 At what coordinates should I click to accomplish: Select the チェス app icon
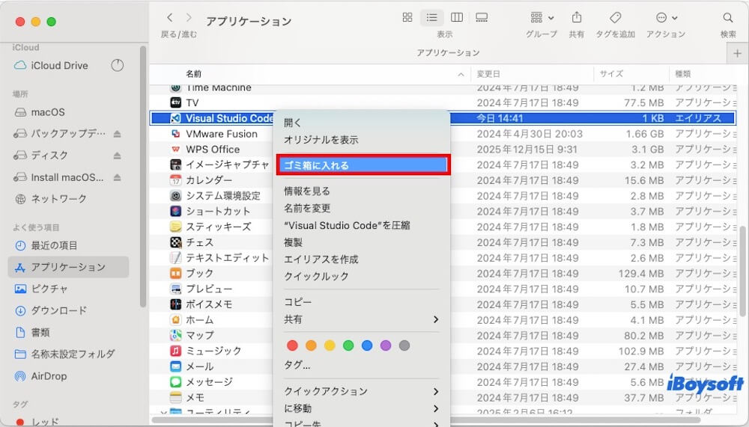(x=176, y=242)
